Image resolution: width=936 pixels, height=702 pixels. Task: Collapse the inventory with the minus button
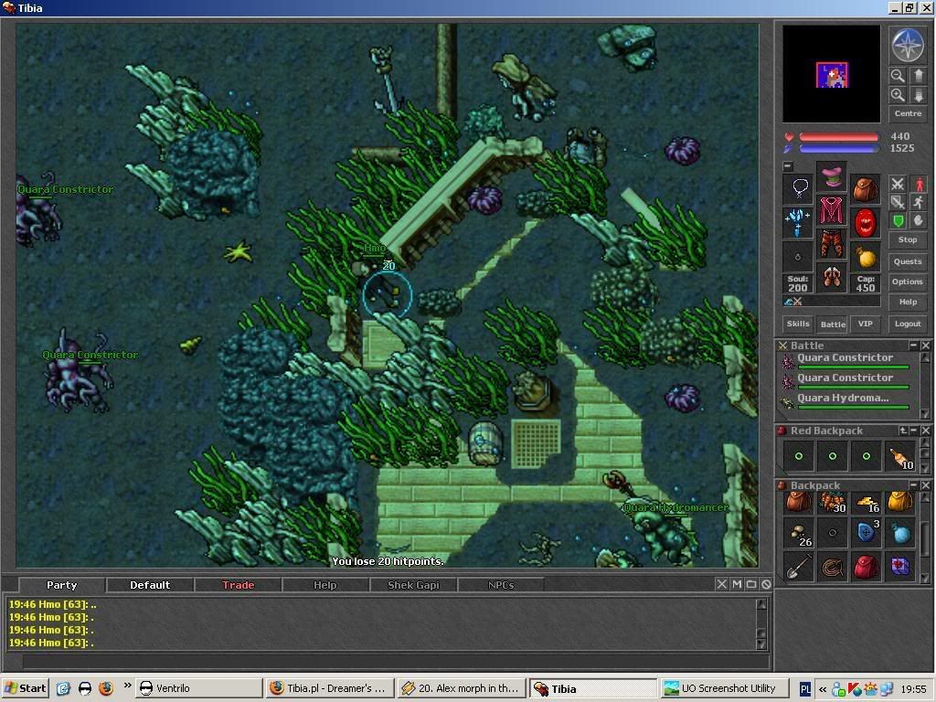click(x=788, y=166)
